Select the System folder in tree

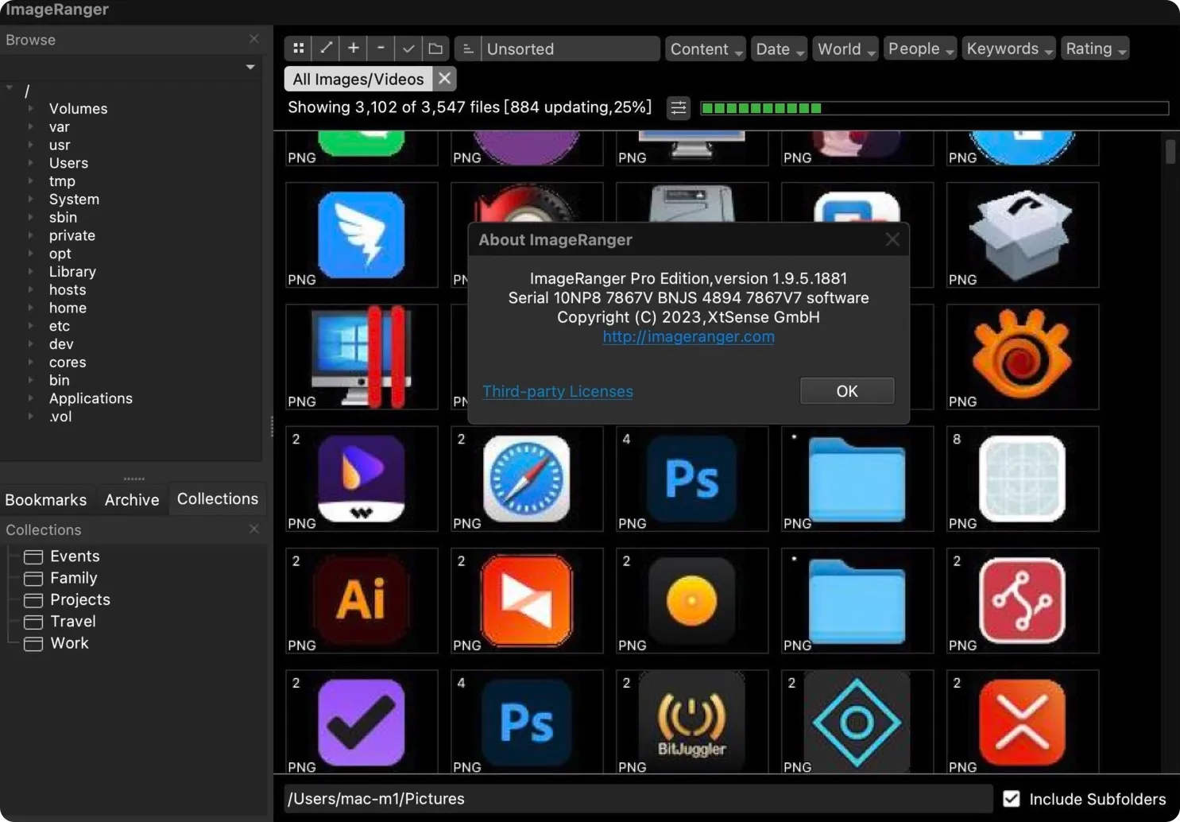(74, 199)
